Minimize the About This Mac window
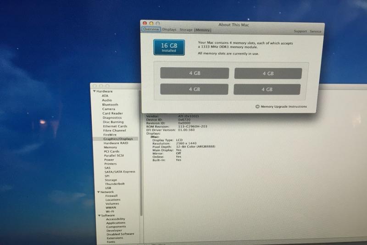 pyautogui.click(x=151, y=23)
